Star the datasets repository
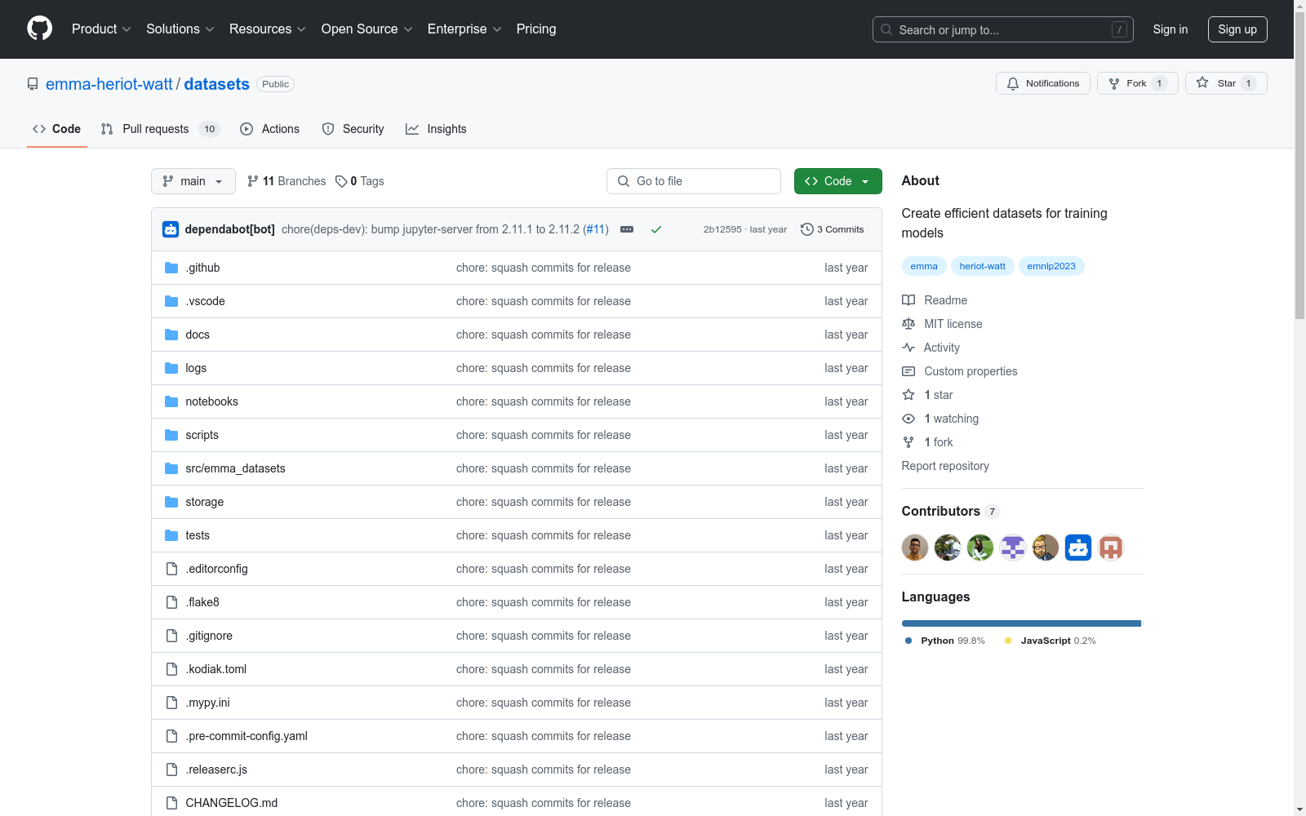Screen dimensions: 1306x816 (x=1226, y=83)
